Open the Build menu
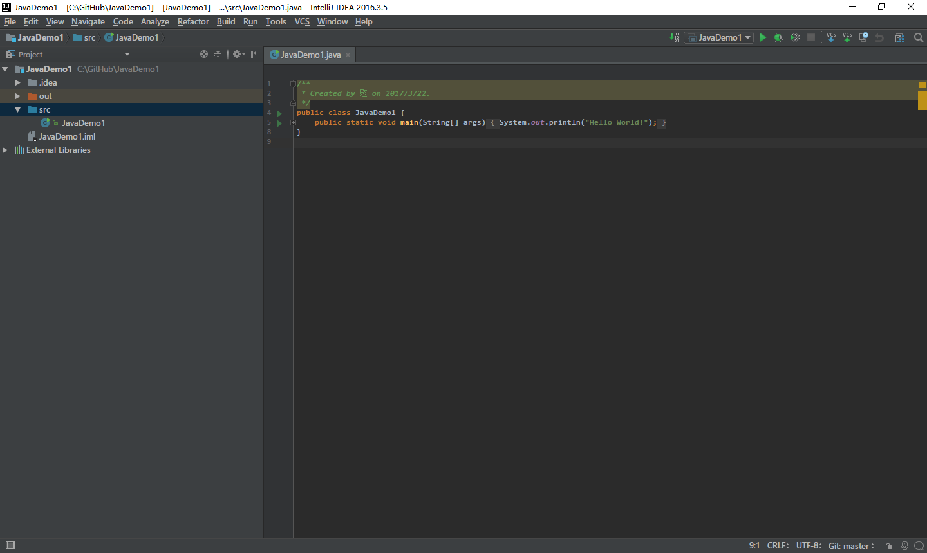Screen dimensions: 927x553 pos(226,21)
